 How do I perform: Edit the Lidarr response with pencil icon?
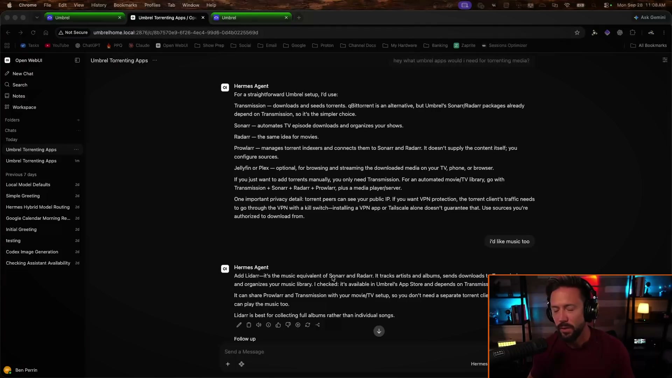(239, 325)
